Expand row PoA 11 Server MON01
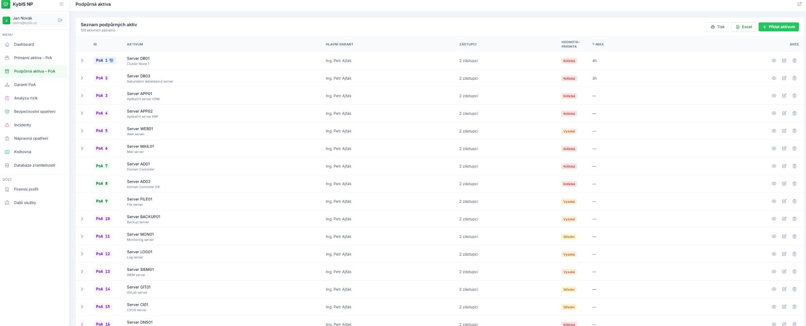Image resolution: width=806 pixels, height=326 pixels. click(x=82, y=236)
